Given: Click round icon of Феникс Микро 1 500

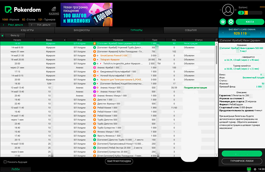Looking at the screenshot, I should tap(95, 132).
